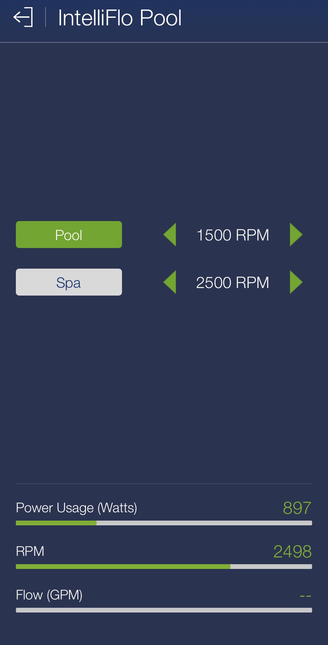Tap the Flow (GPM) label

tap(49, 595)
